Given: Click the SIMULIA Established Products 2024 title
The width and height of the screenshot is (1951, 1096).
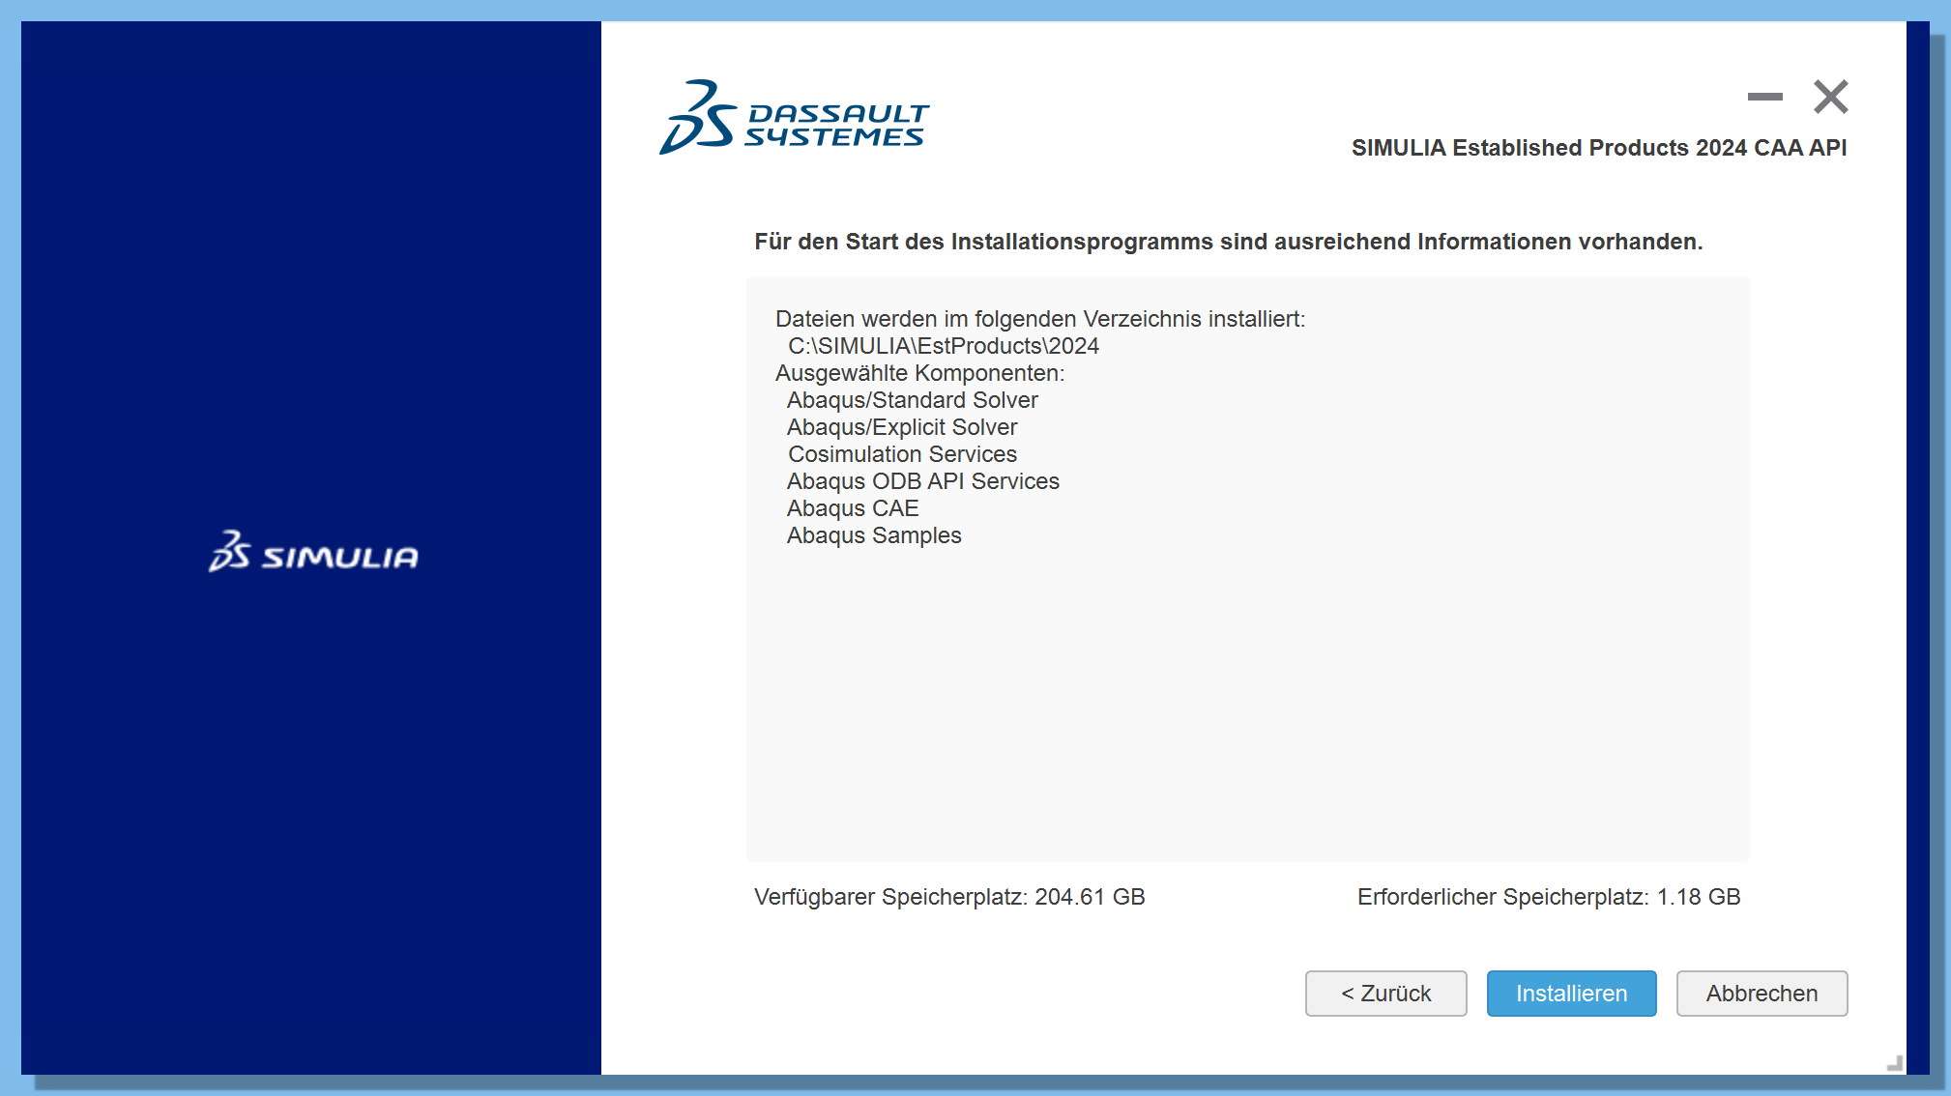Looking at the screenshot, I should click(1599, 148).
